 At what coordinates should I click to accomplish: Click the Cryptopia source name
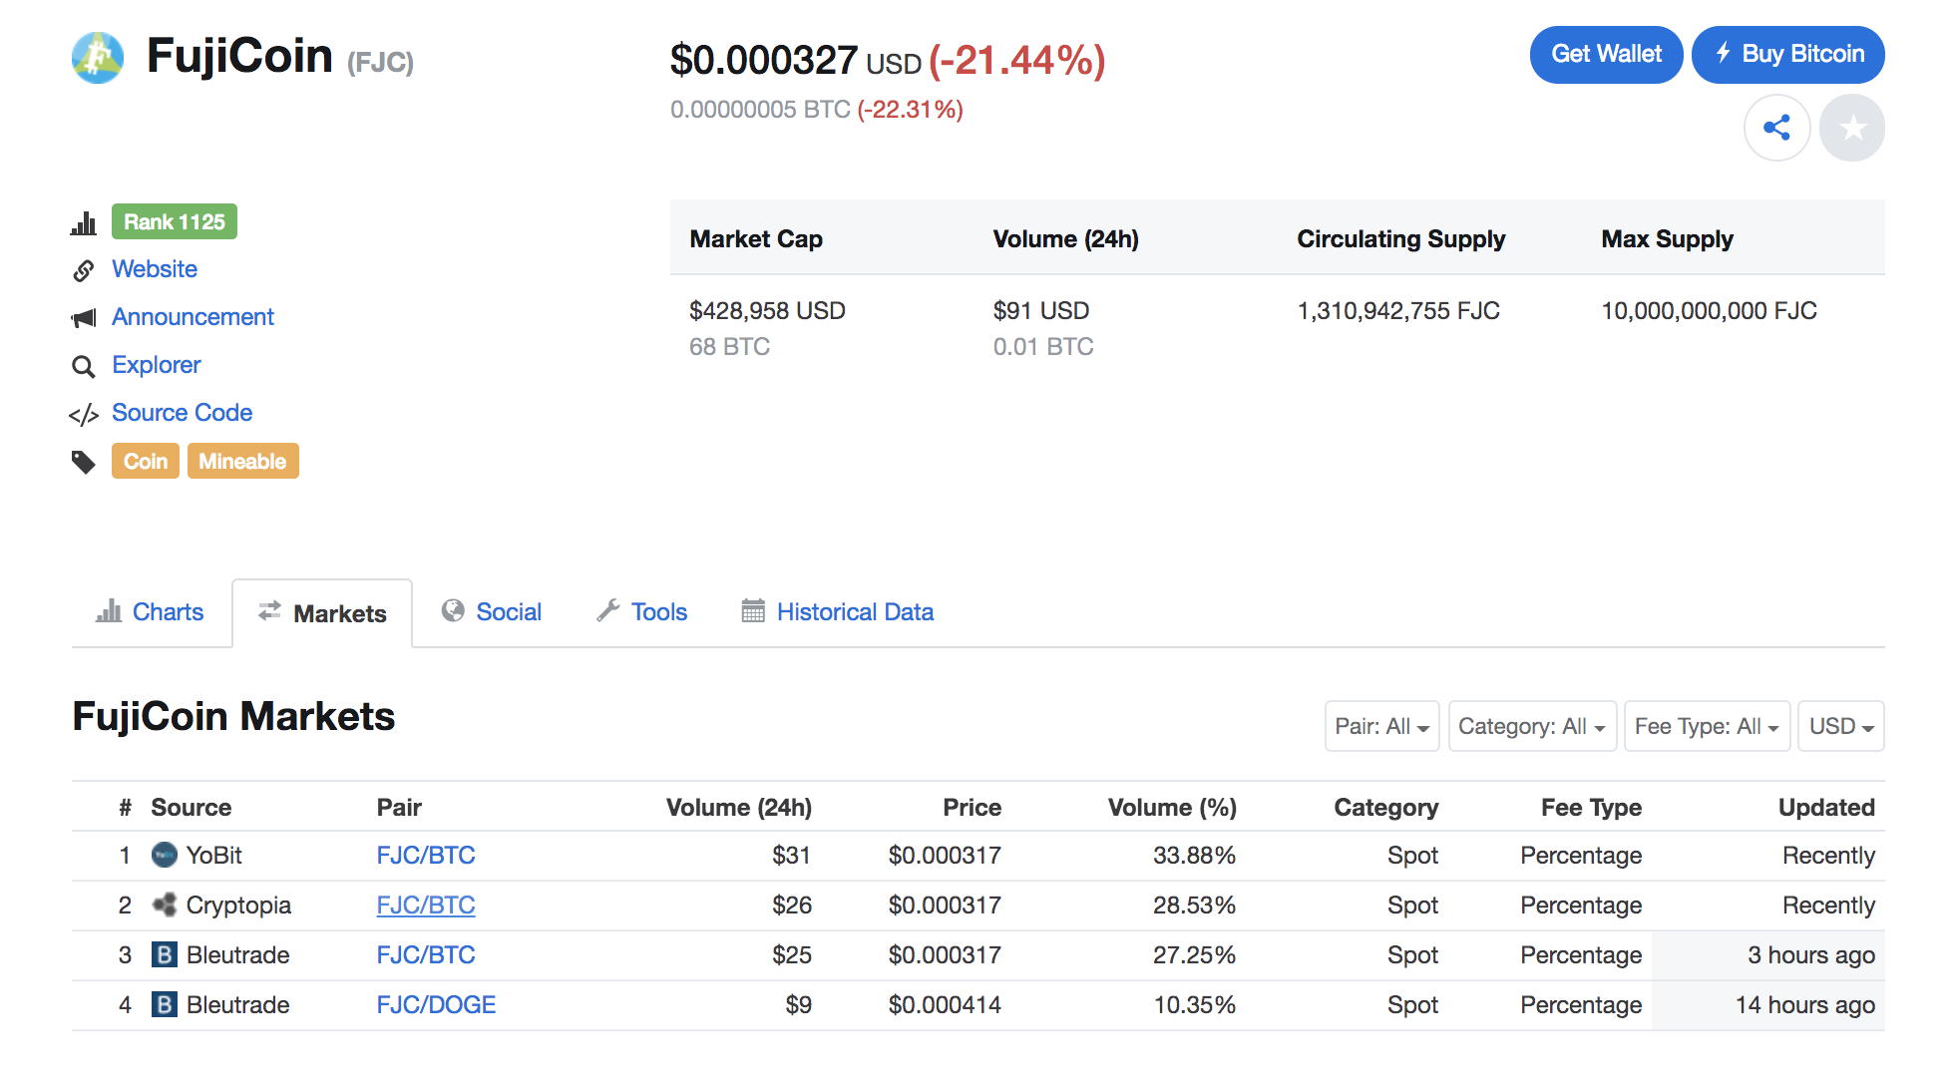coord(238,905)
